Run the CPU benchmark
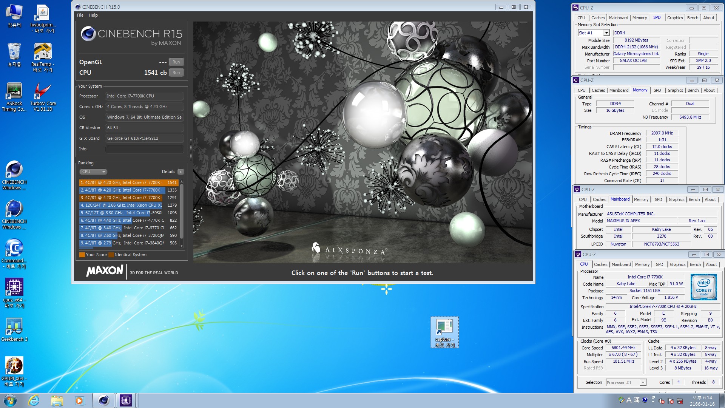 (176, 73)
